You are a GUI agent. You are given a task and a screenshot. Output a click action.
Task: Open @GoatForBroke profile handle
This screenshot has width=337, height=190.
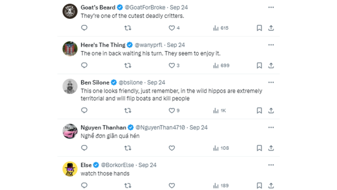click(x=145, y=7)
